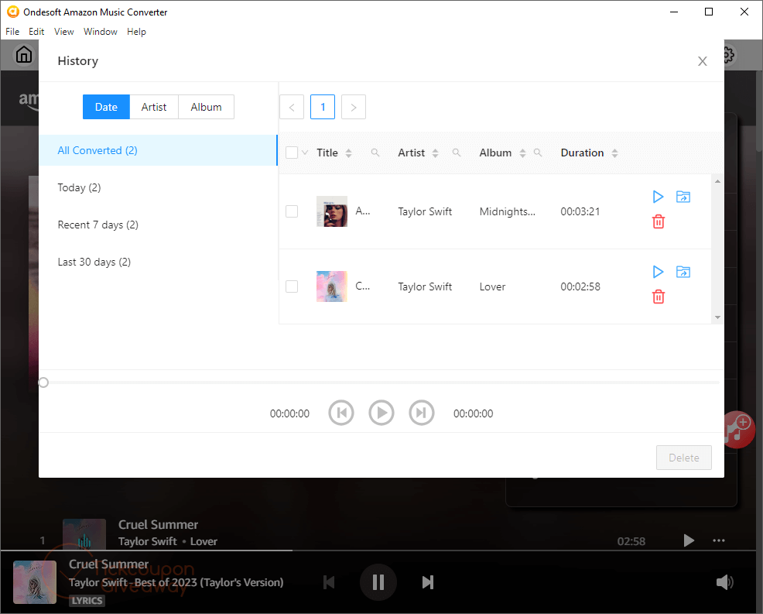
Task: Delete the Lover track from history
Action: (x=659, y=297)
